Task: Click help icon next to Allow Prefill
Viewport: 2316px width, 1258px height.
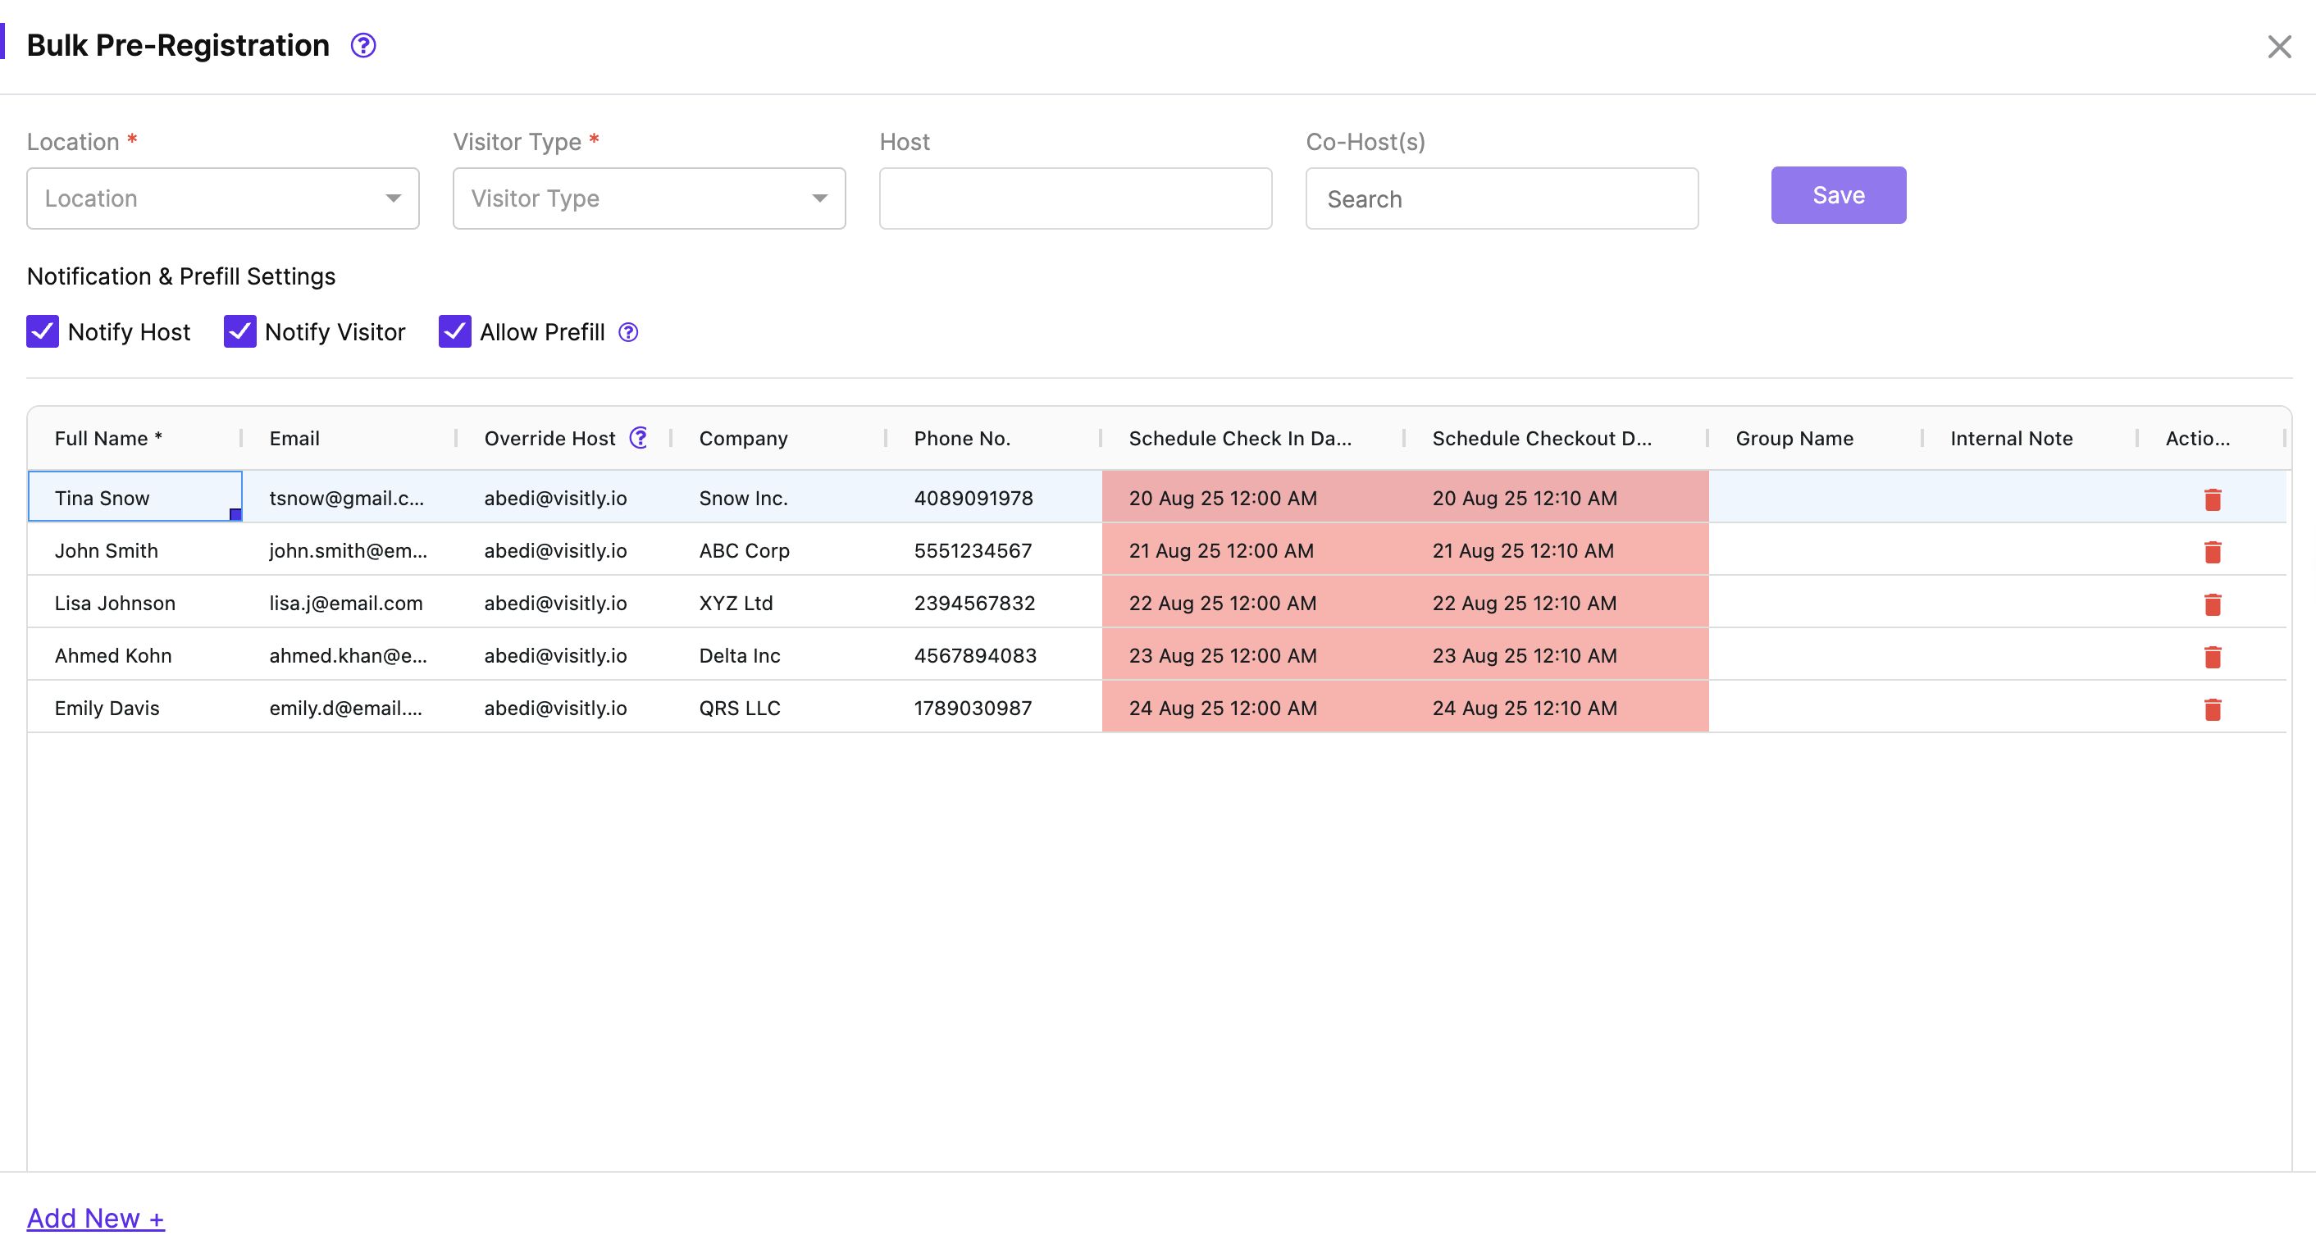Action: coord(628,332)
